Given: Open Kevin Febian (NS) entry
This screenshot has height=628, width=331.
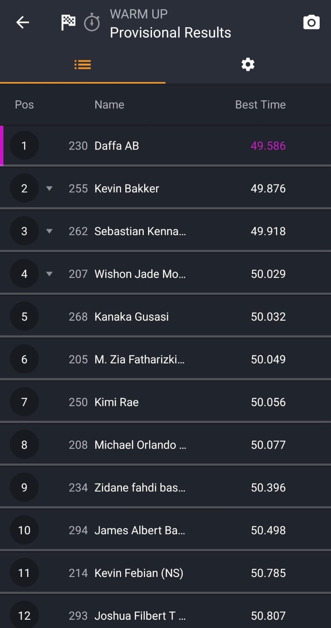Looking at the screenshot, I should click(139, 573).
